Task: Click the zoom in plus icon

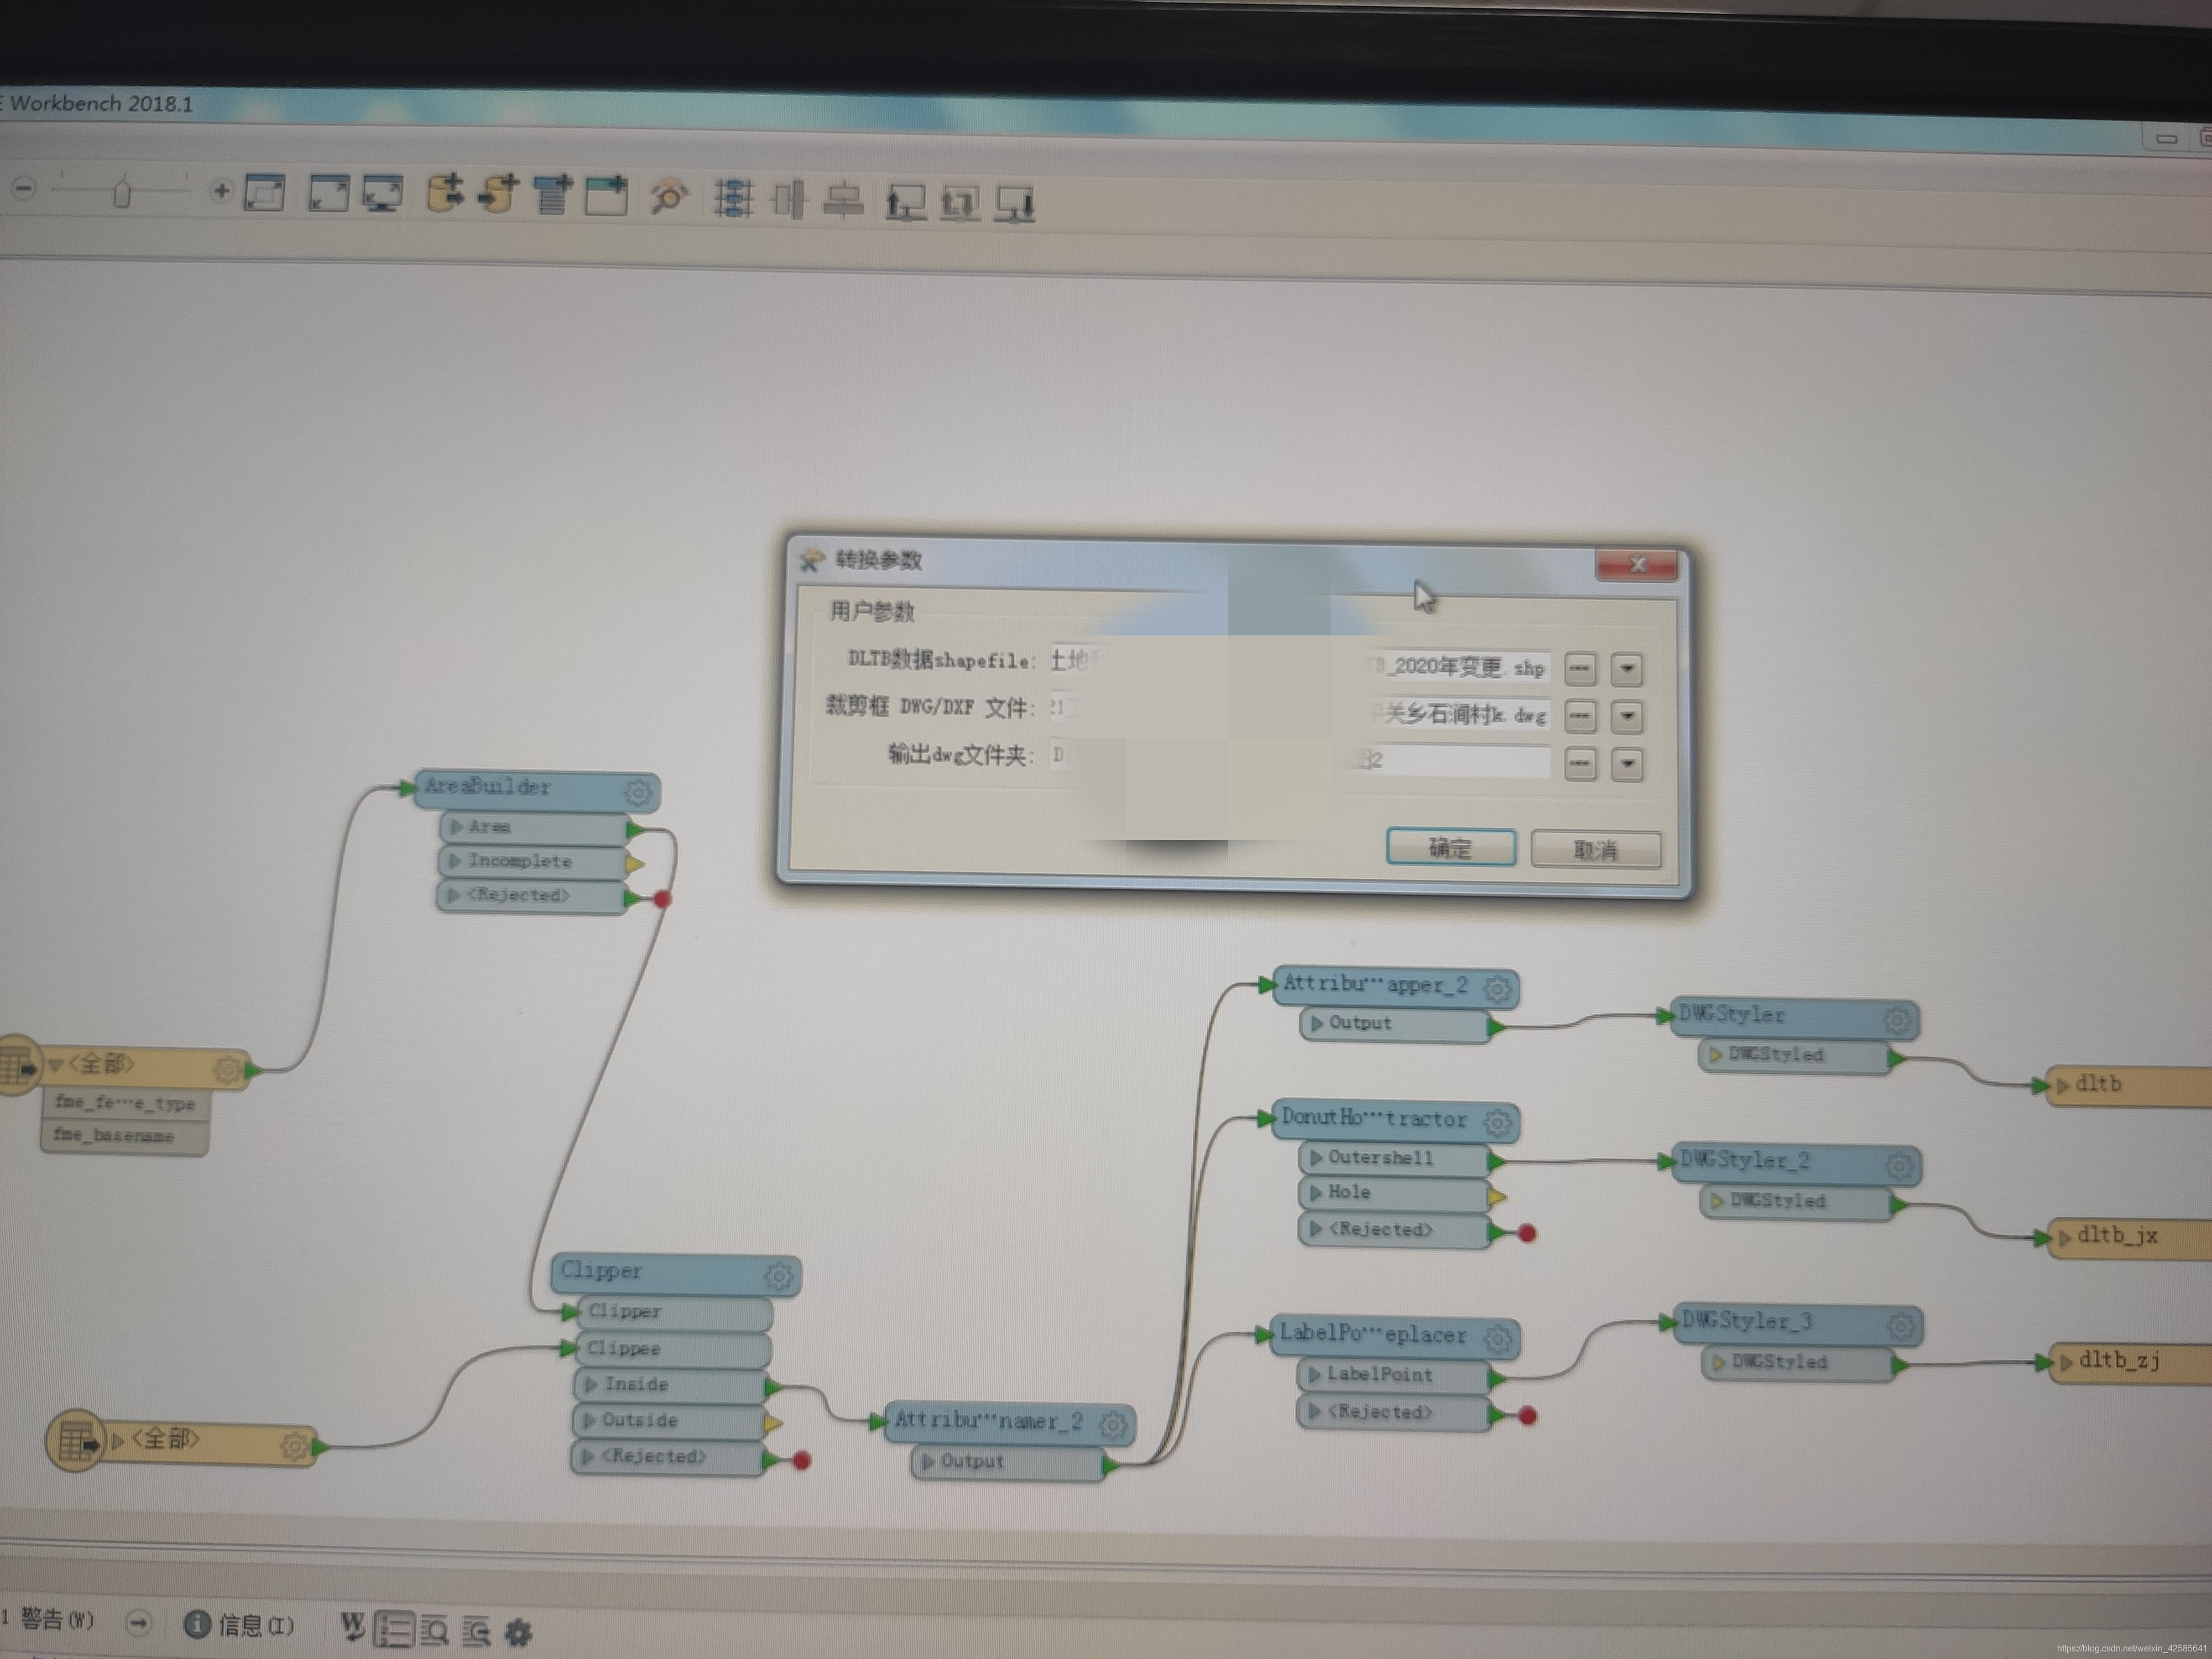Action: (x=221, y=190)
